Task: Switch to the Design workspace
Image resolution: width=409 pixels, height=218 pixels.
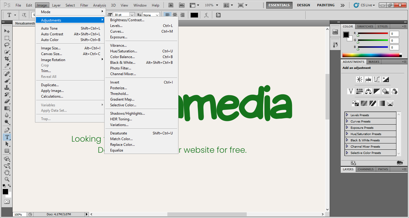Action: click(x=303, y=5)
